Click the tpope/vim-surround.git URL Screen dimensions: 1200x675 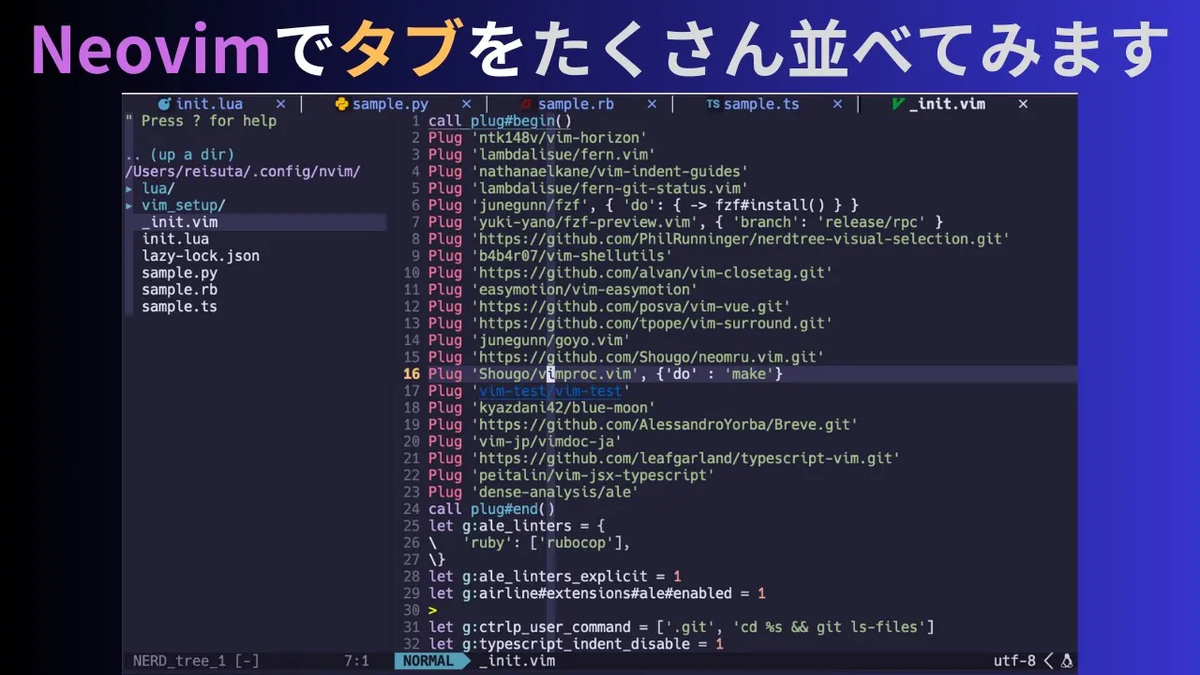[652, 323]
